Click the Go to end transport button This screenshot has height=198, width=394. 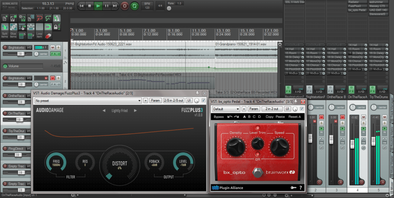115,6
